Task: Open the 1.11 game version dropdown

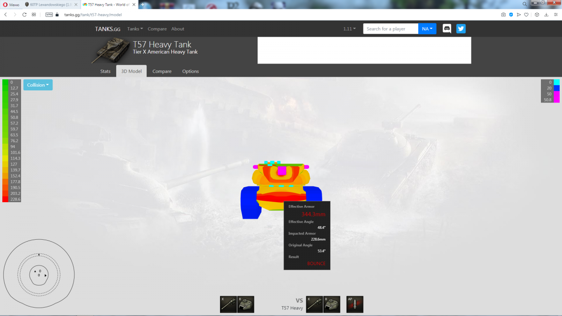Action: (349, 29)
